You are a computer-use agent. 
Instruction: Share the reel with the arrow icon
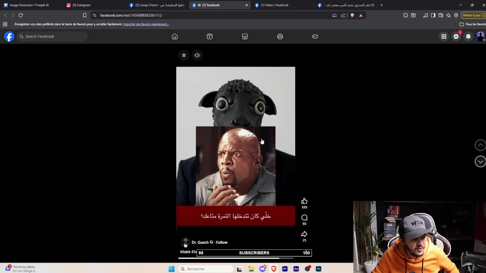(304, 234)
